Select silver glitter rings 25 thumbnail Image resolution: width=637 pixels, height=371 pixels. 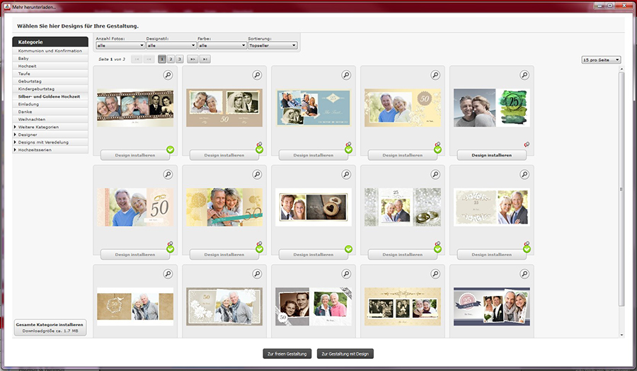[x=403, y=207]
